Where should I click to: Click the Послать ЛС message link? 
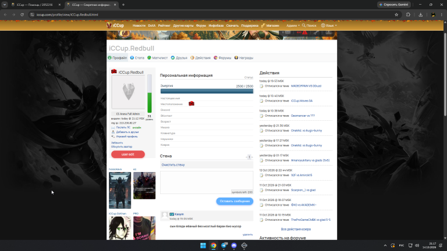(123, 127)
